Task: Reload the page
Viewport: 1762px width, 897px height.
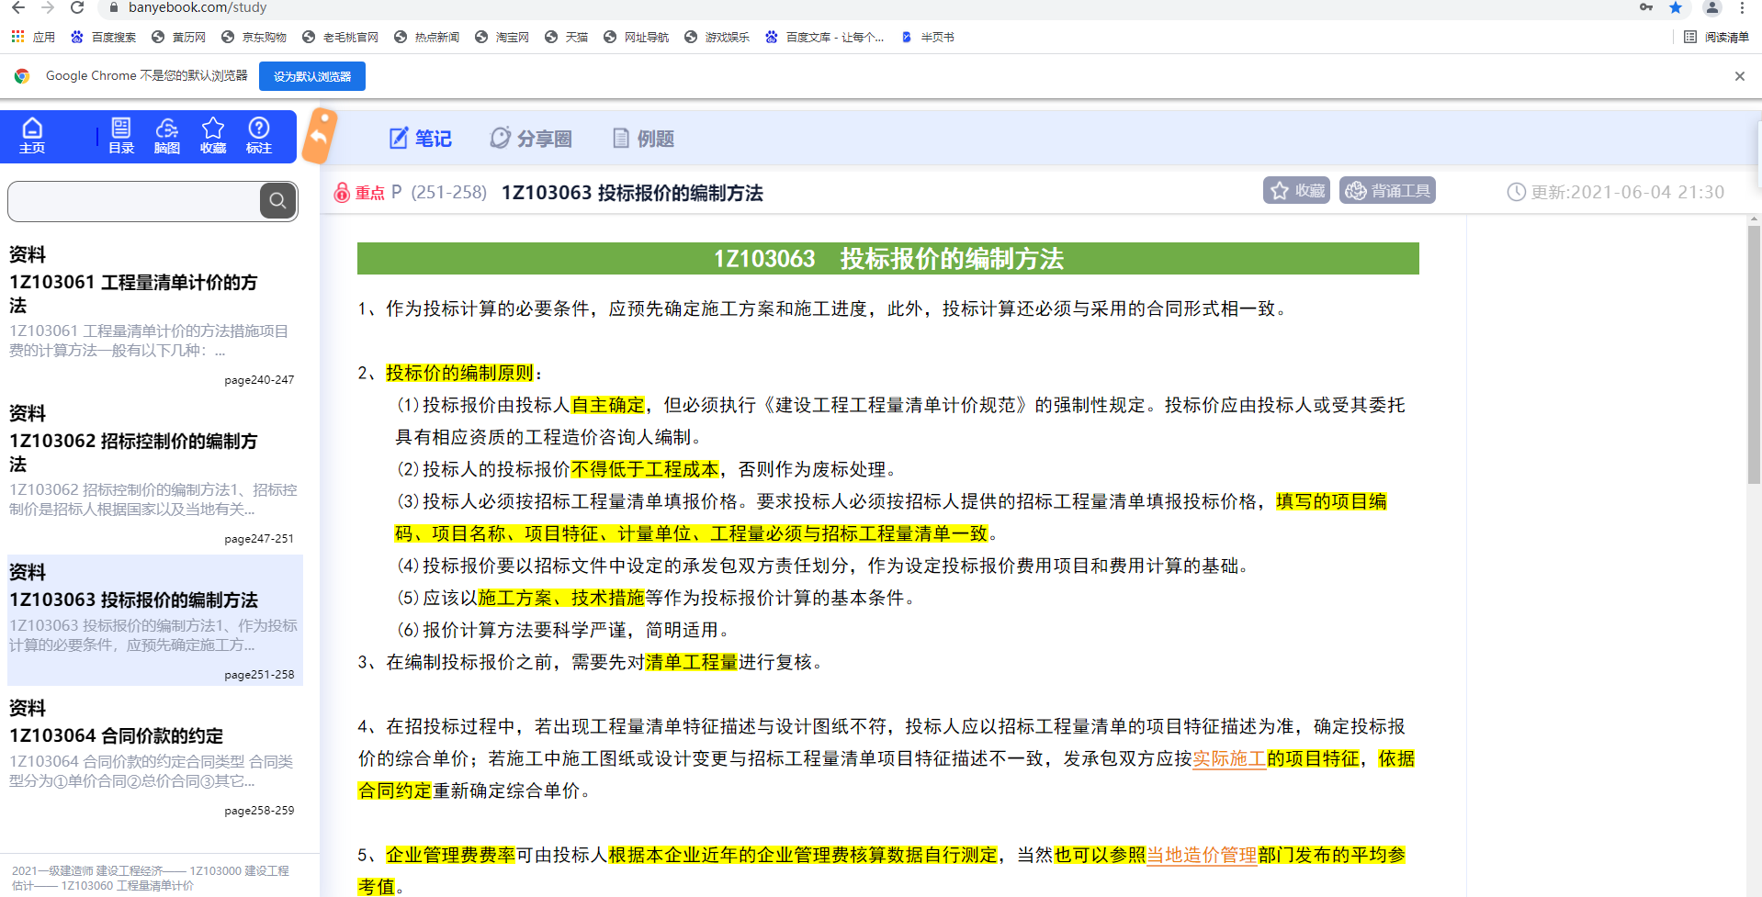Action: tap(77, 7)
